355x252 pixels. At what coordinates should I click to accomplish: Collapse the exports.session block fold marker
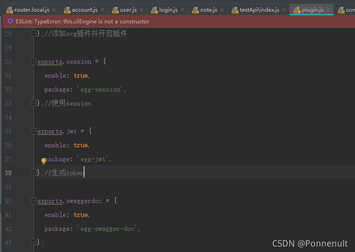33,62
